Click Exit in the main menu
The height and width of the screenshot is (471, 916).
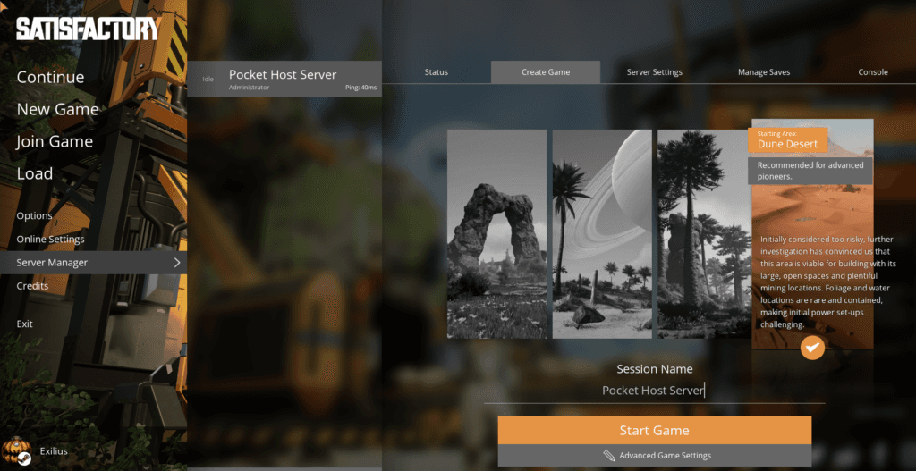tap(24, 324)
